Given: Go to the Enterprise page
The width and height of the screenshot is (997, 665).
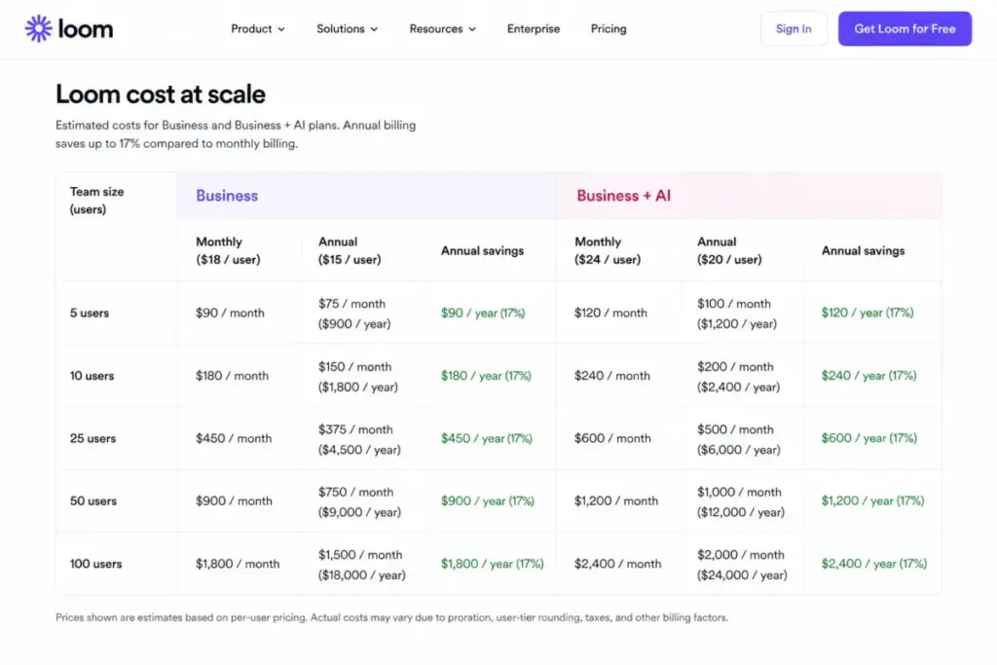Looking at the screenshot, I should tap(534, 28).
